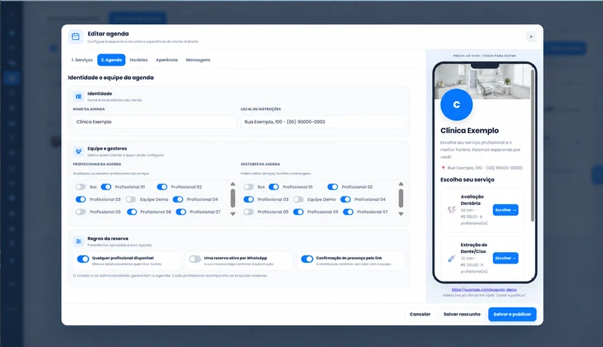Go to the Aparência tab
Screen dimensions: 603x347
(167, 60)
